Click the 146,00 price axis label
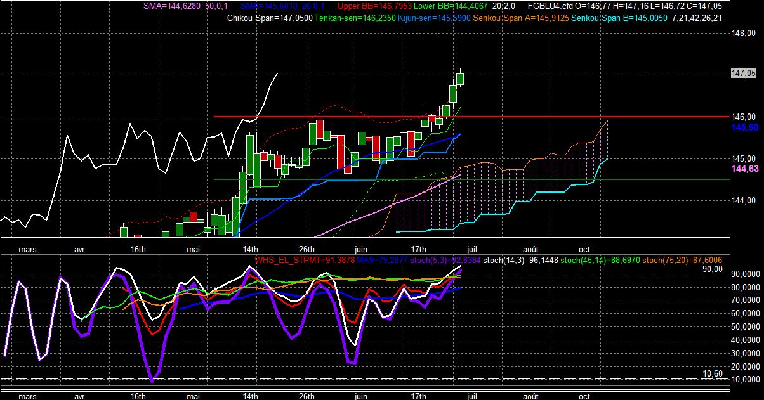Image resolution: width=764 pixels, height=400 pixels. [742, 117]
